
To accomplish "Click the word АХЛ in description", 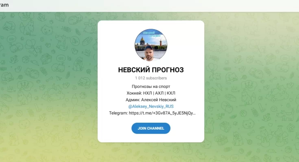I will tap(159, 93).
